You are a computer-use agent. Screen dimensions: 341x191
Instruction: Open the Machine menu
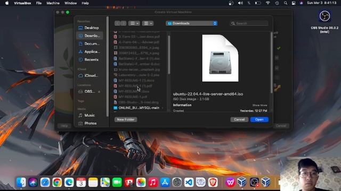click(x=53, y=3)
